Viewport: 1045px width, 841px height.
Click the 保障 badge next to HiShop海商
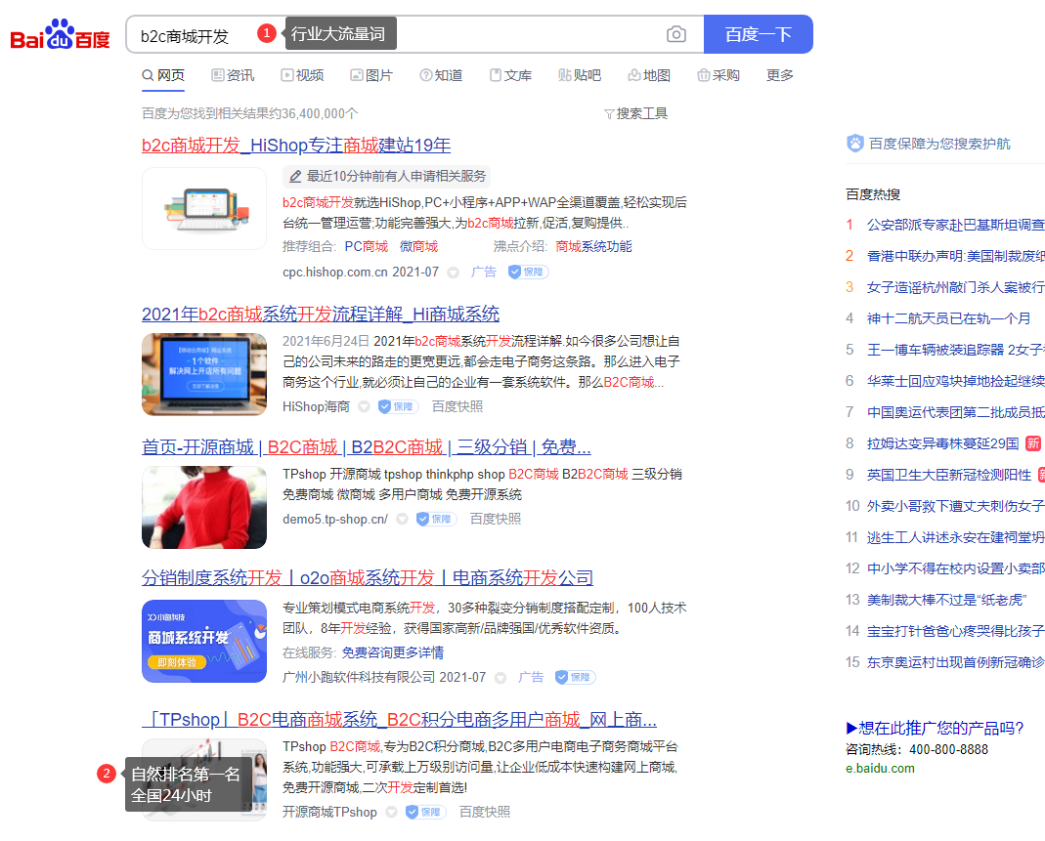click(x=399, y=406)
